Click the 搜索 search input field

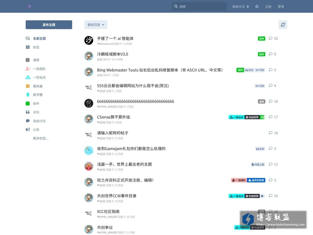[x=199, y=7]
